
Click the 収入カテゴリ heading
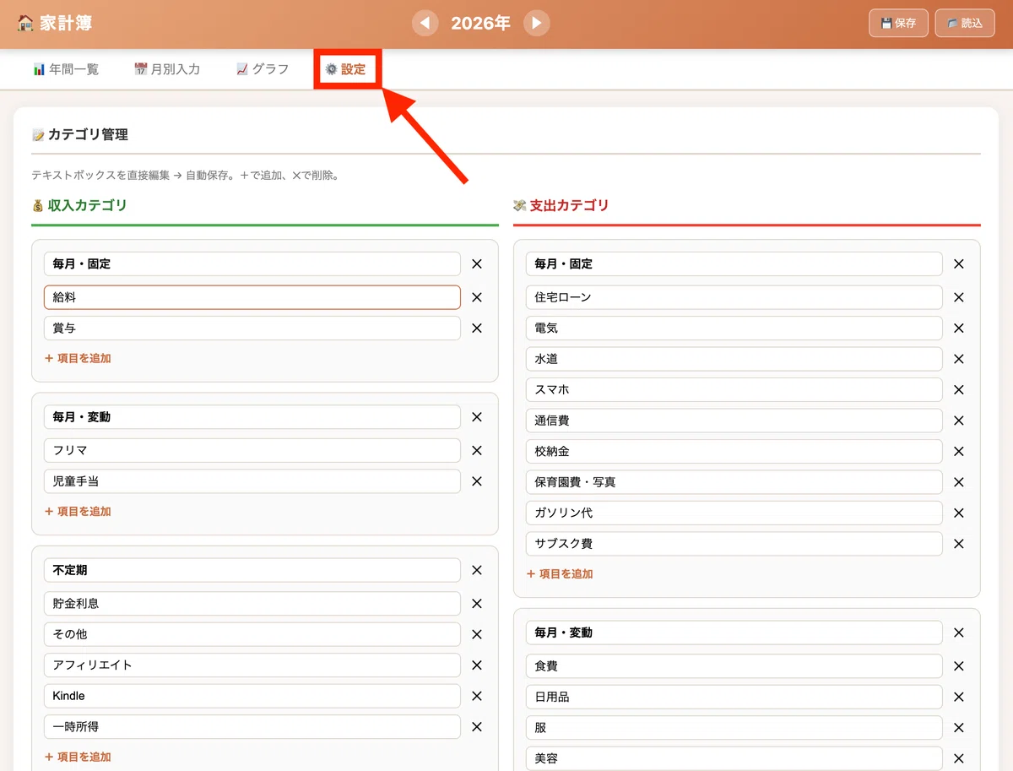[x=79, y=205]
